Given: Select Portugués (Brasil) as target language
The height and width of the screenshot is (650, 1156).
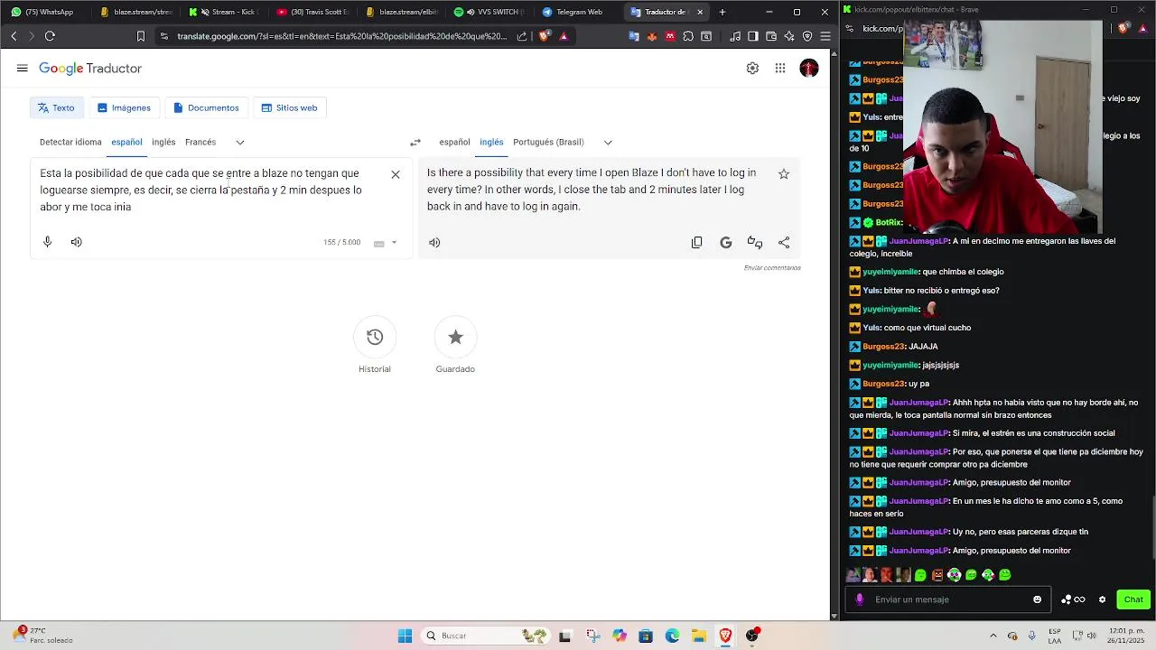Looking at the screenshot, I should [548, 142].
